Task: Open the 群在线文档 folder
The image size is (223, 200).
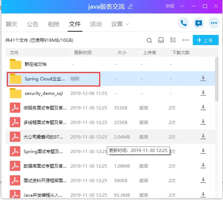Action: pos(36,64)
